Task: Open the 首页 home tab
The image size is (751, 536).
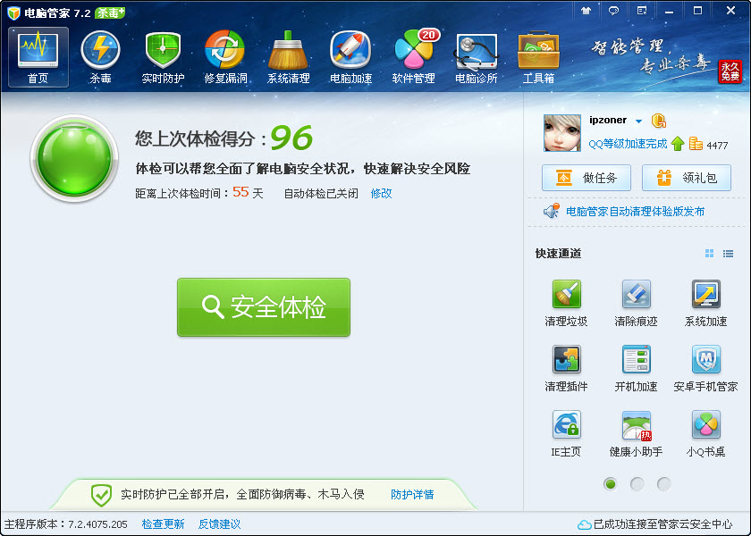Action: coord(38,57)
